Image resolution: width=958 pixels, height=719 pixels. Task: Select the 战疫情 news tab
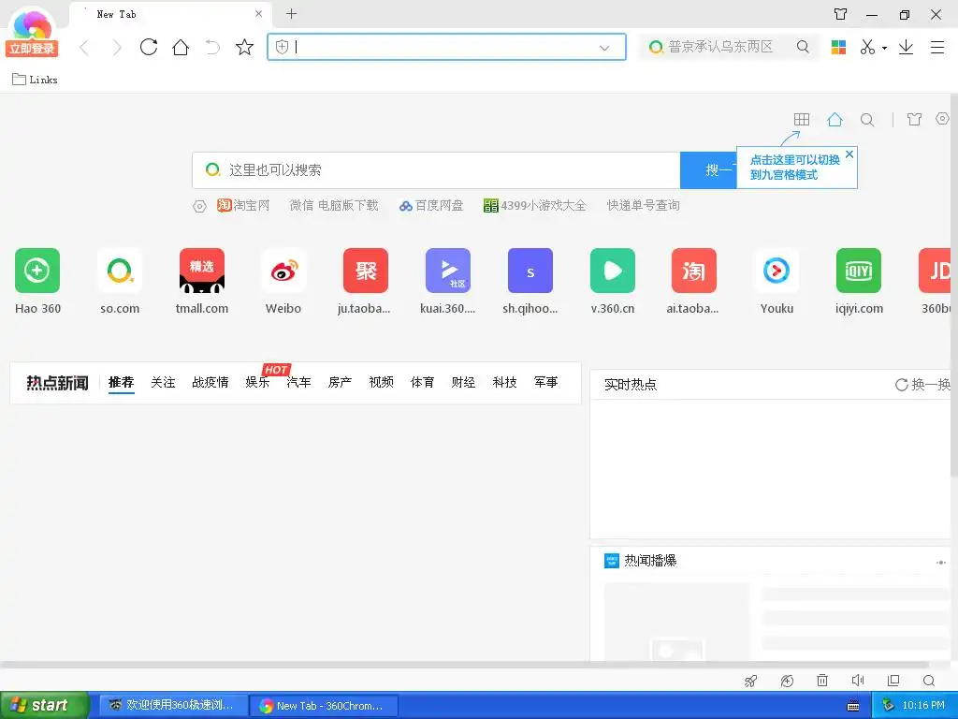point(210,383)
